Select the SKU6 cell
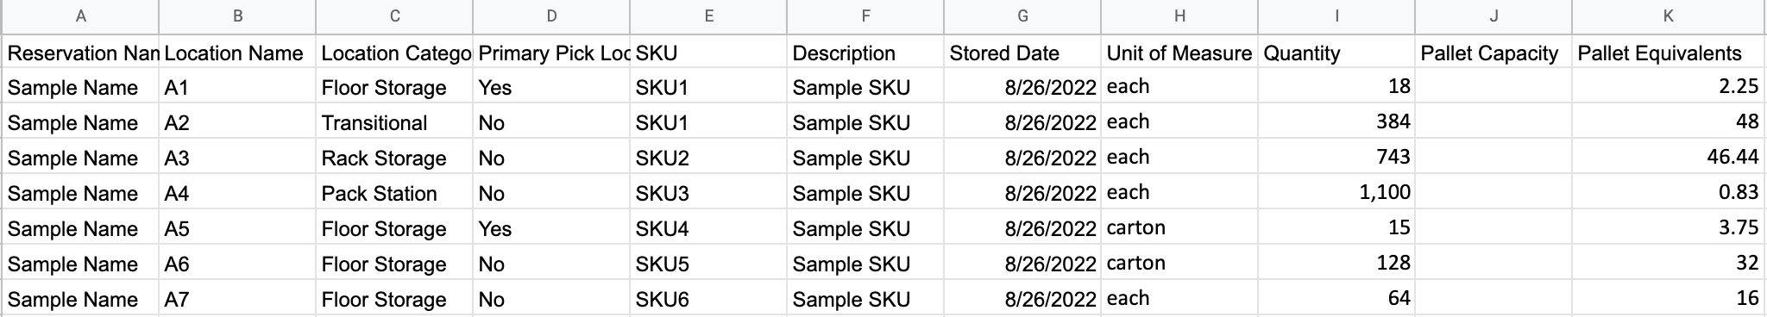Image resolution: width=1767 pixels, height=317 pixels. [x=708, y=300]
